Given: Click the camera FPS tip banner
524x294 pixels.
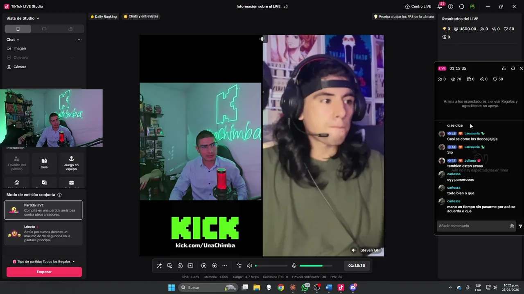Looking at the screenshot, I should [x=404, y=17].
